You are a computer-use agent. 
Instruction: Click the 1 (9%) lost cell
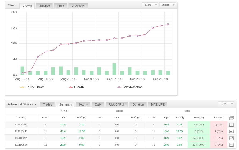pyautogui.click(x=219, y=131)
